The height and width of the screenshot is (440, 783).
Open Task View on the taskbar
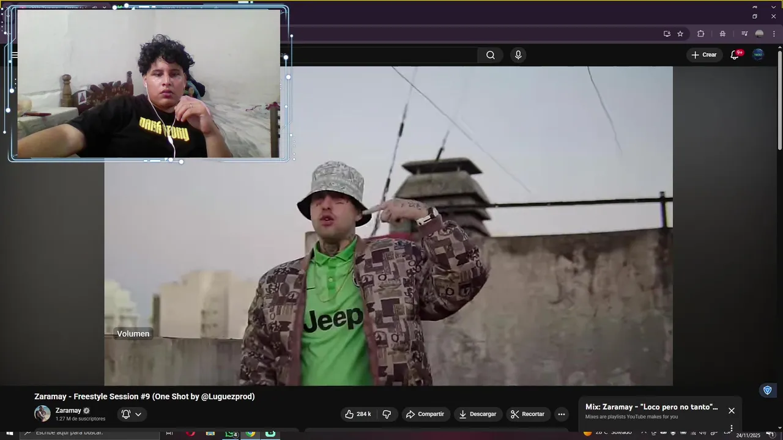(x=170, y=433)
